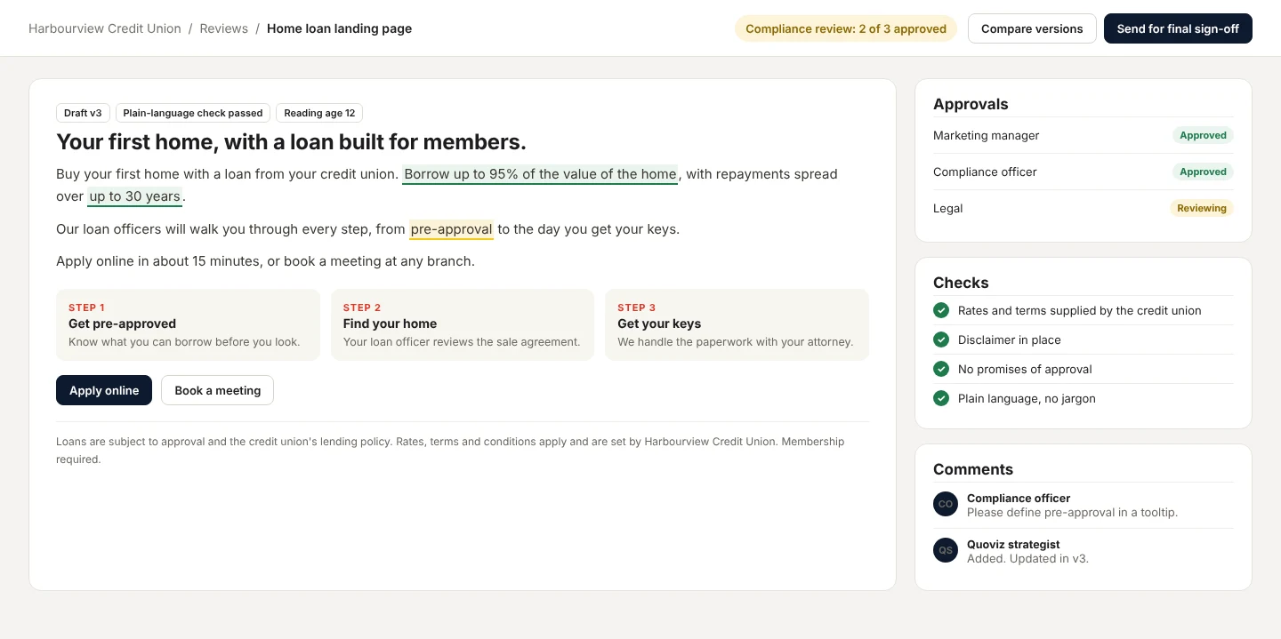
Task: Click the Draft v3 tag
Action: [83, 113]
